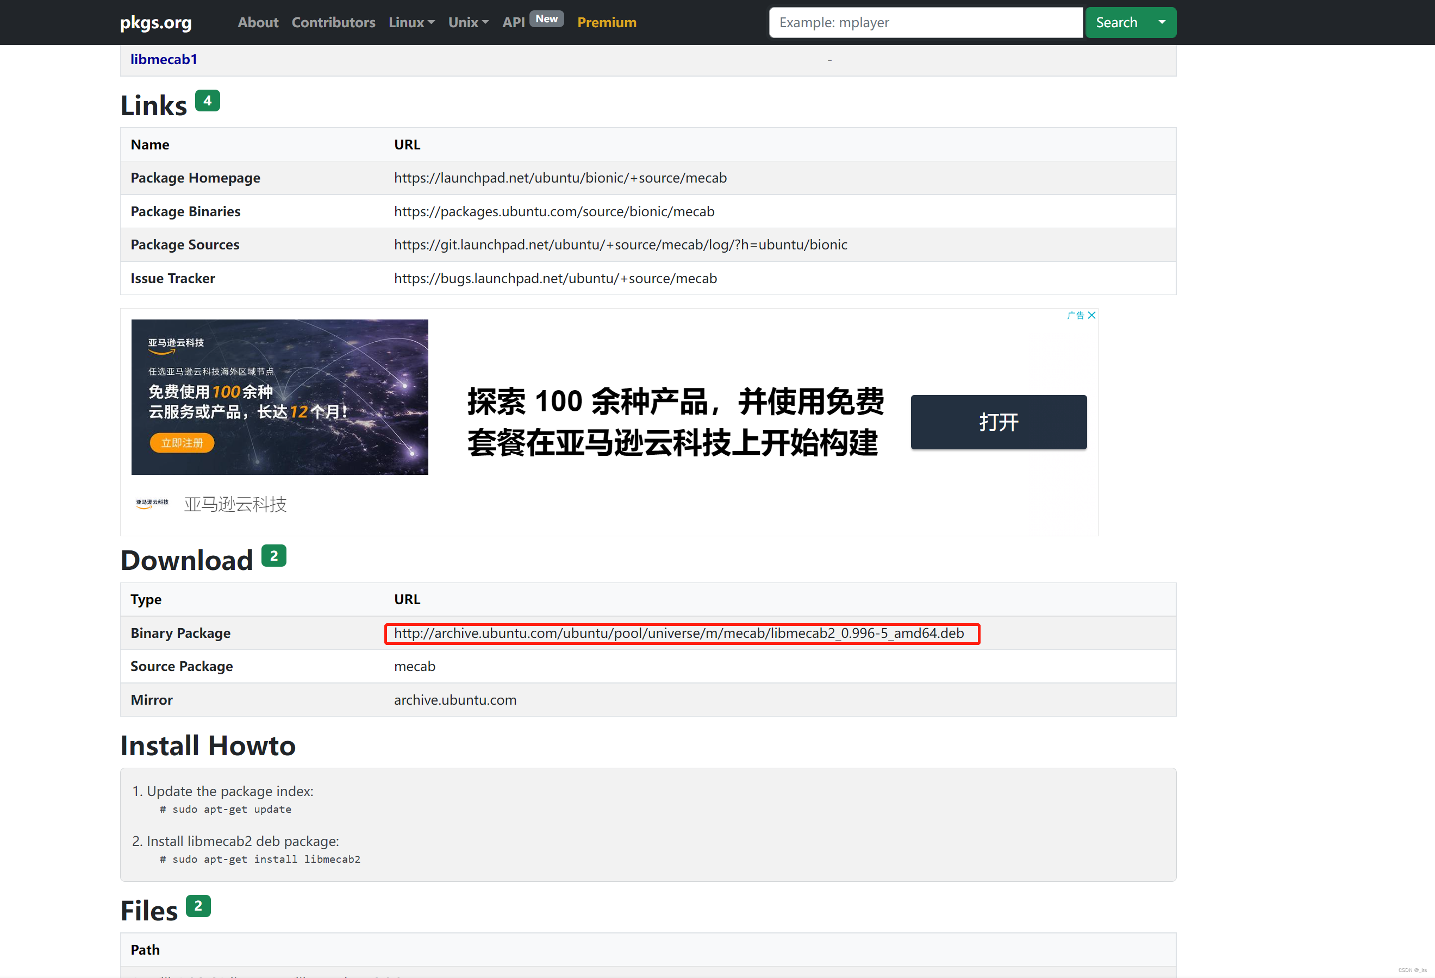Click the New badge beside API
The image size is (1435, 978).
coord(546,19)
